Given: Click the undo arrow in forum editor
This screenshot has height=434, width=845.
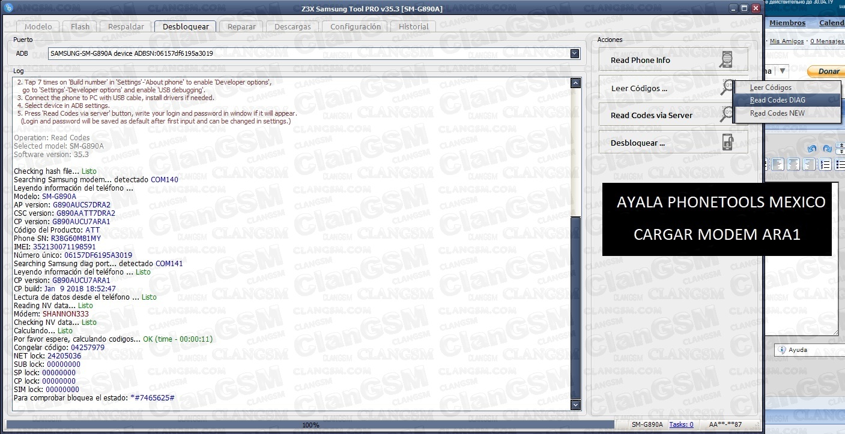Looking at the screenshot, I should pyautogui.click(x=812, y=149).
